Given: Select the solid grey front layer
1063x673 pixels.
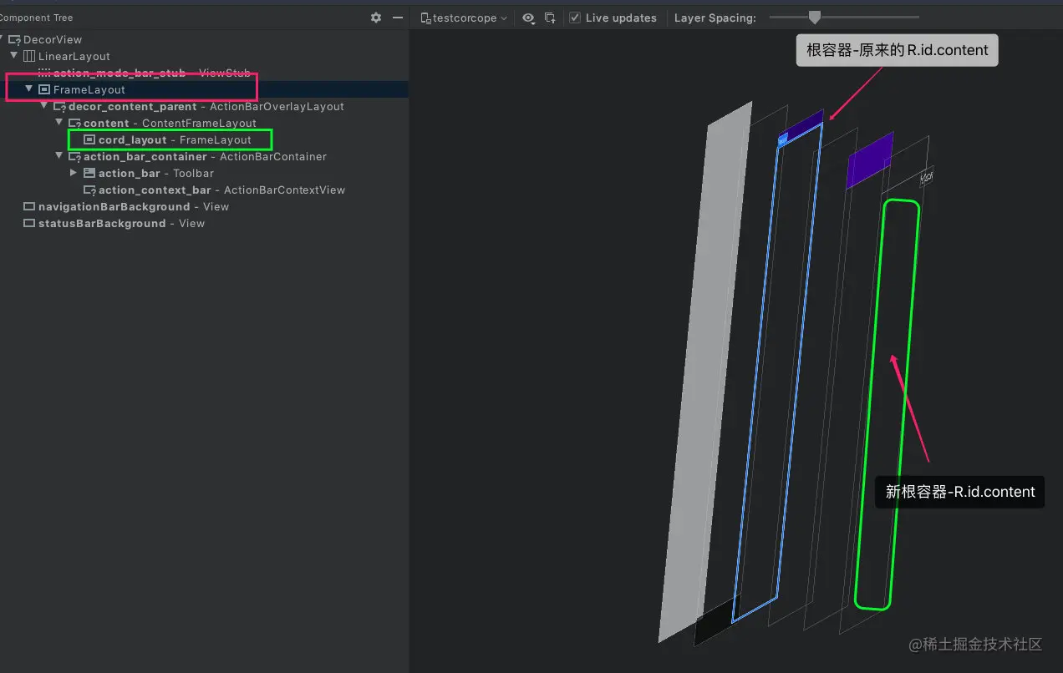Looking at the screenshot, I should click(x=705, y=372).
